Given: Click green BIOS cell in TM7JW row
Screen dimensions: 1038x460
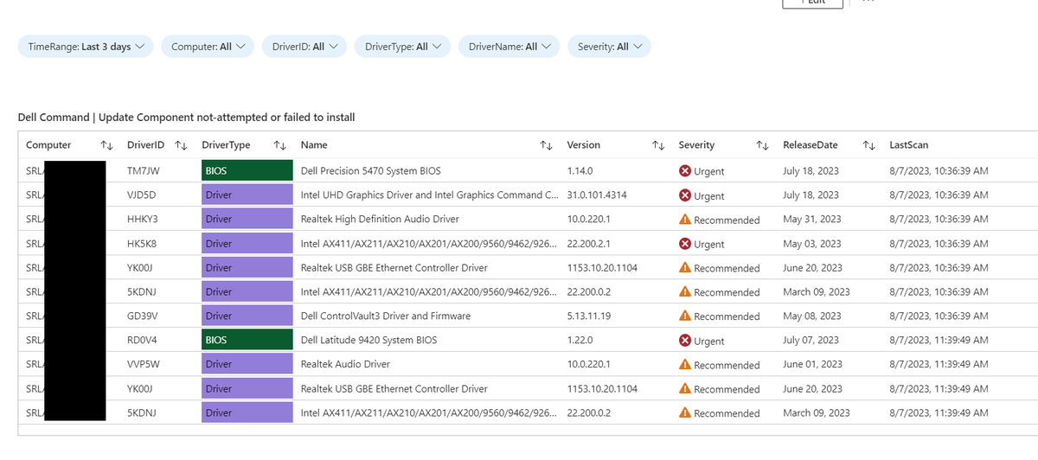Looking at the screenshot, I should coord(247,171).
